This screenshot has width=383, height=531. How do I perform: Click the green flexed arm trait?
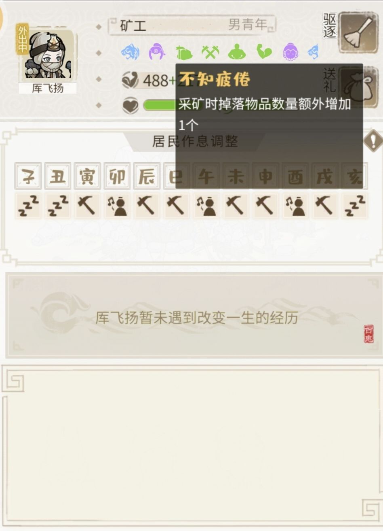[264, 52]
